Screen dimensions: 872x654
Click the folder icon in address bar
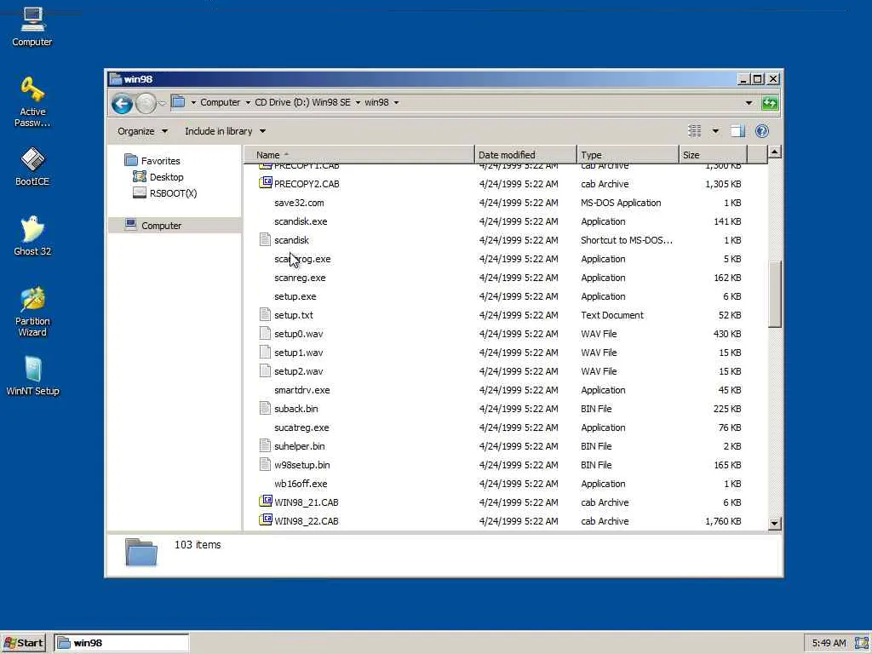tap(178, 102)
